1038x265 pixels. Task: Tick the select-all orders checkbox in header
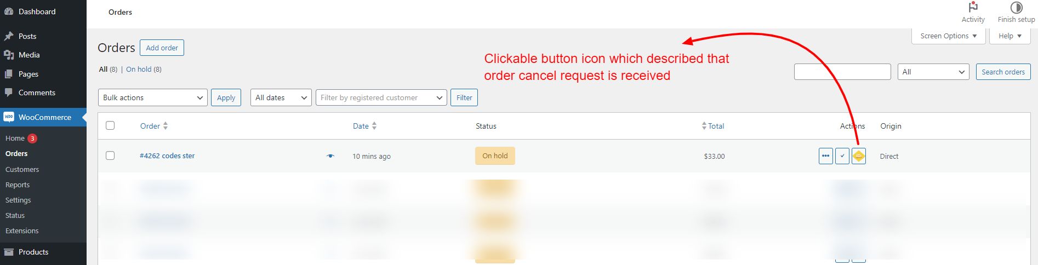(x=110, y=125)
